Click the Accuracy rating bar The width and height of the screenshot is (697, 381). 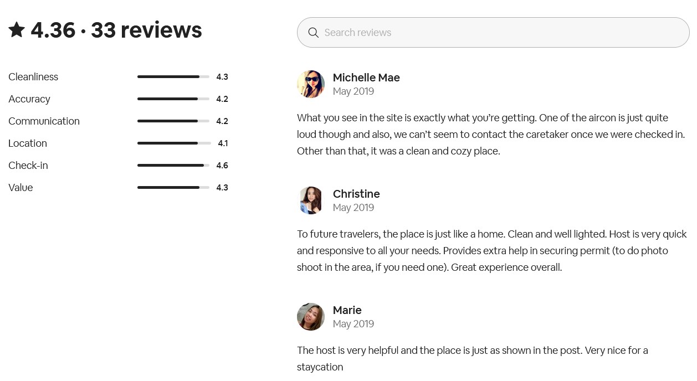pyautogui.click(x=173, y=99)
